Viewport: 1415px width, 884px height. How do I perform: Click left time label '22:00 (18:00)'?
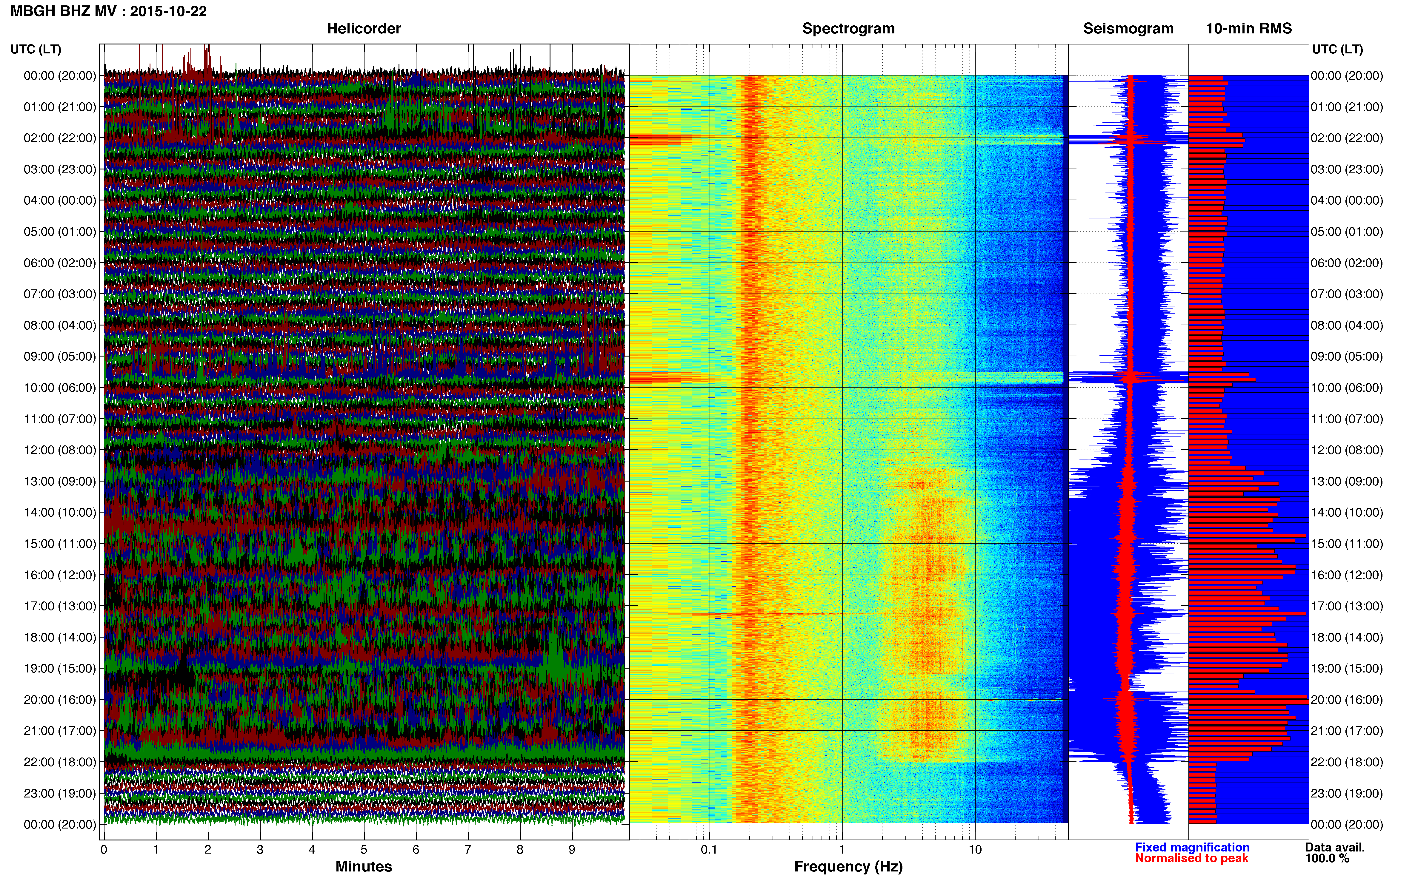[60, 762]
